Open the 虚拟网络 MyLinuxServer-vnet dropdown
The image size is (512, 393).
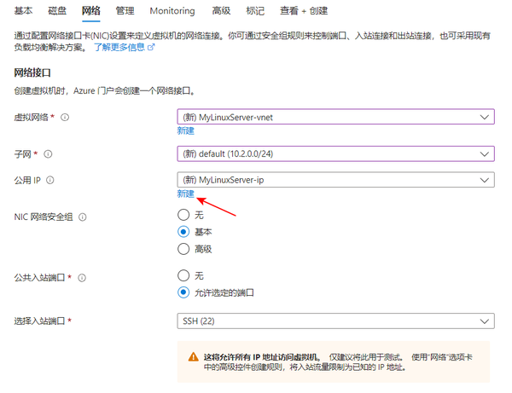point(335,117)
